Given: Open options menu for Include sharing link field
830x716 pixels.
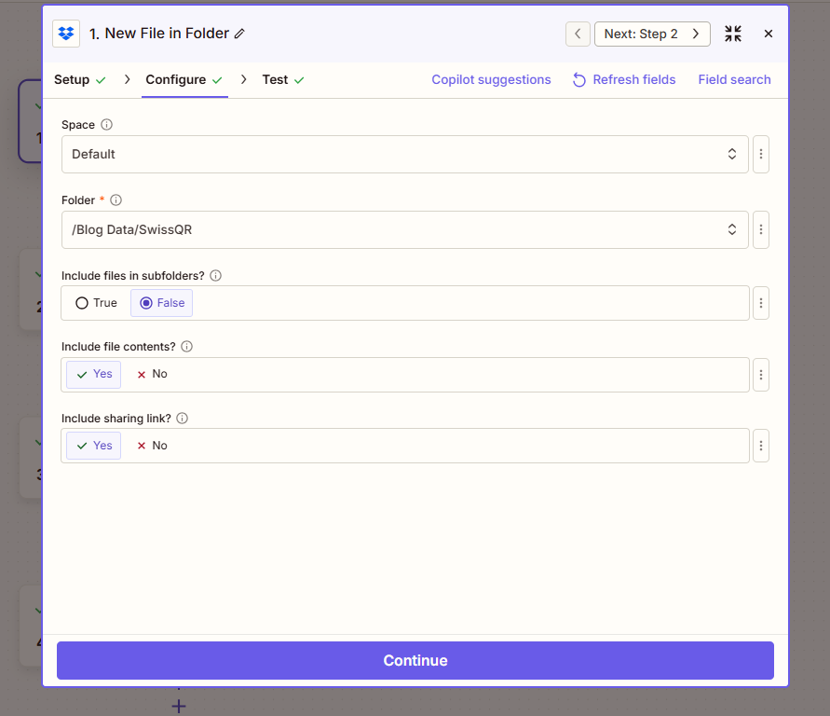Looking at the screenshot, I should coord(760,446).
